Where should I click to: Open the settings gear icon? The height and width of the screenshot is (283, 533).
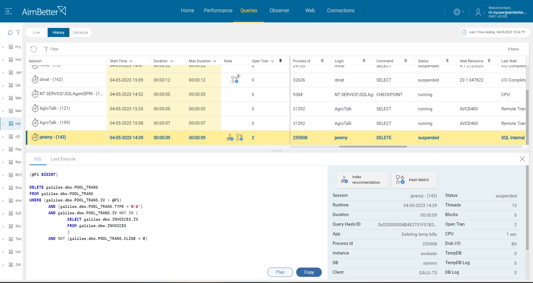tap(457, 12)
